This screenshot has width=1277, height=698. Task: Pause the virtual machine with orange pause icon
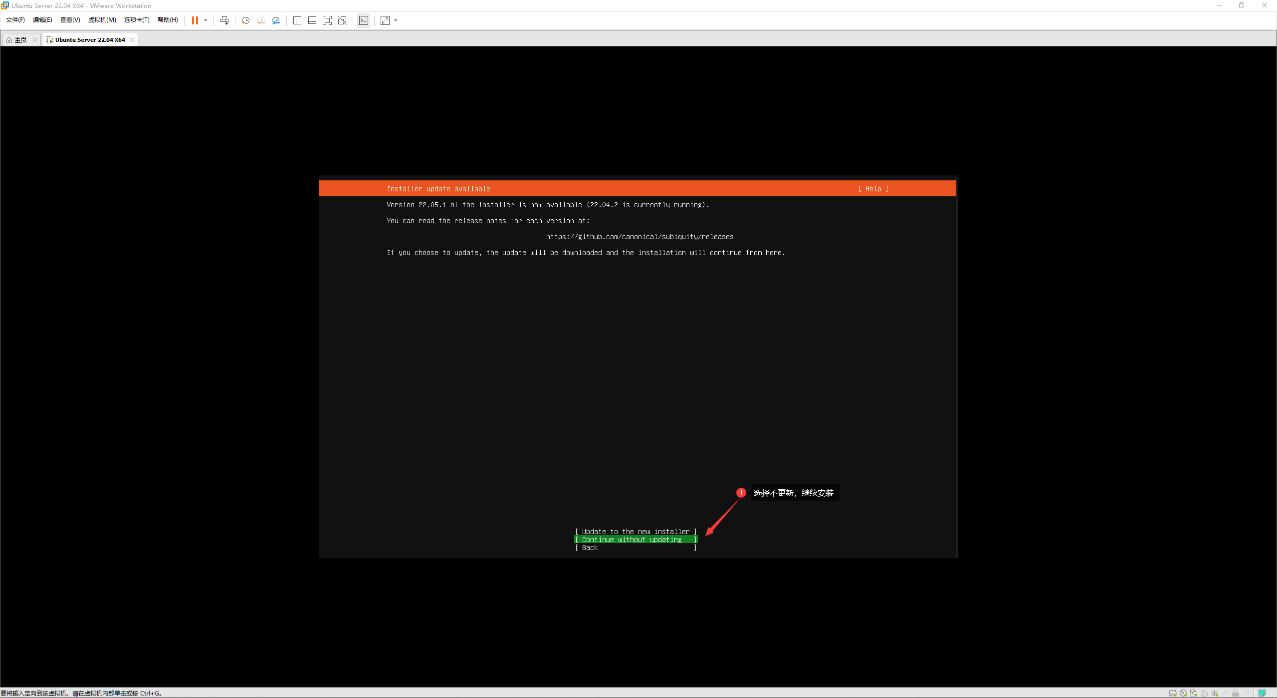(x=195, y=20)
